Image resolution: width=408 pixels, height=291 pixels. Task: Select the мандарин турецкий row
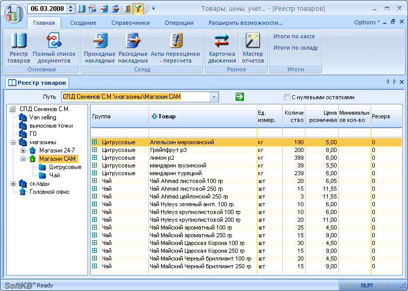(x=246, y=173)
